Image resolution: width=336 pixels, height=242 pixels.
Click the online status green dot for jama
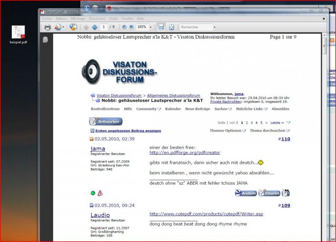(x=93, y=193)
